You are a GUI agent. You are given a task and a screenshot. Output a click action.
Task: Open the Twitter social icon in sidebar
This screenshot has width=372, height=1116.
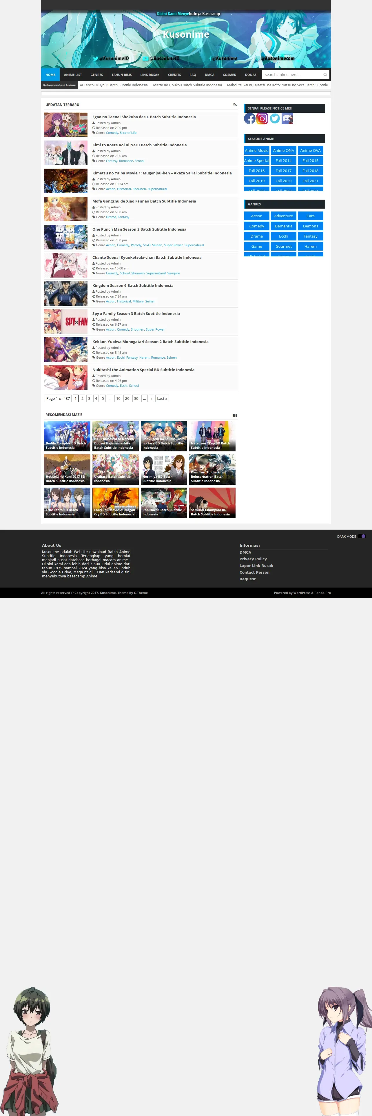point(275,118)
